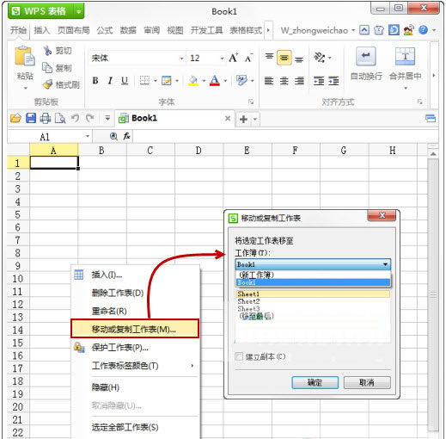The height and width of the screenshot is (439, 446).
Task: Toggle italic formatting with the I button
Action: coord(110,81)
